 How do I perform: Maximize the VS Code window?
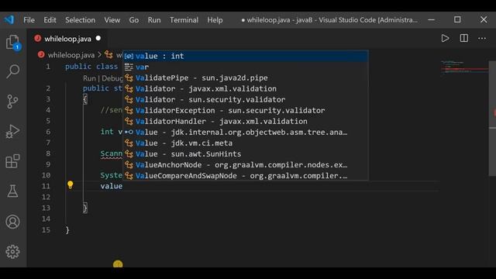coord(457,19)
